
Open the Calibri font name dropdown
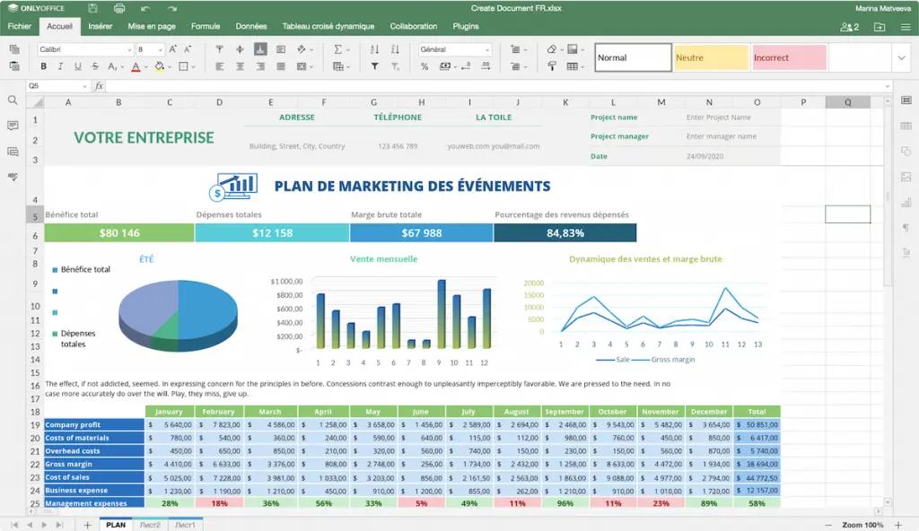point(83,50)
